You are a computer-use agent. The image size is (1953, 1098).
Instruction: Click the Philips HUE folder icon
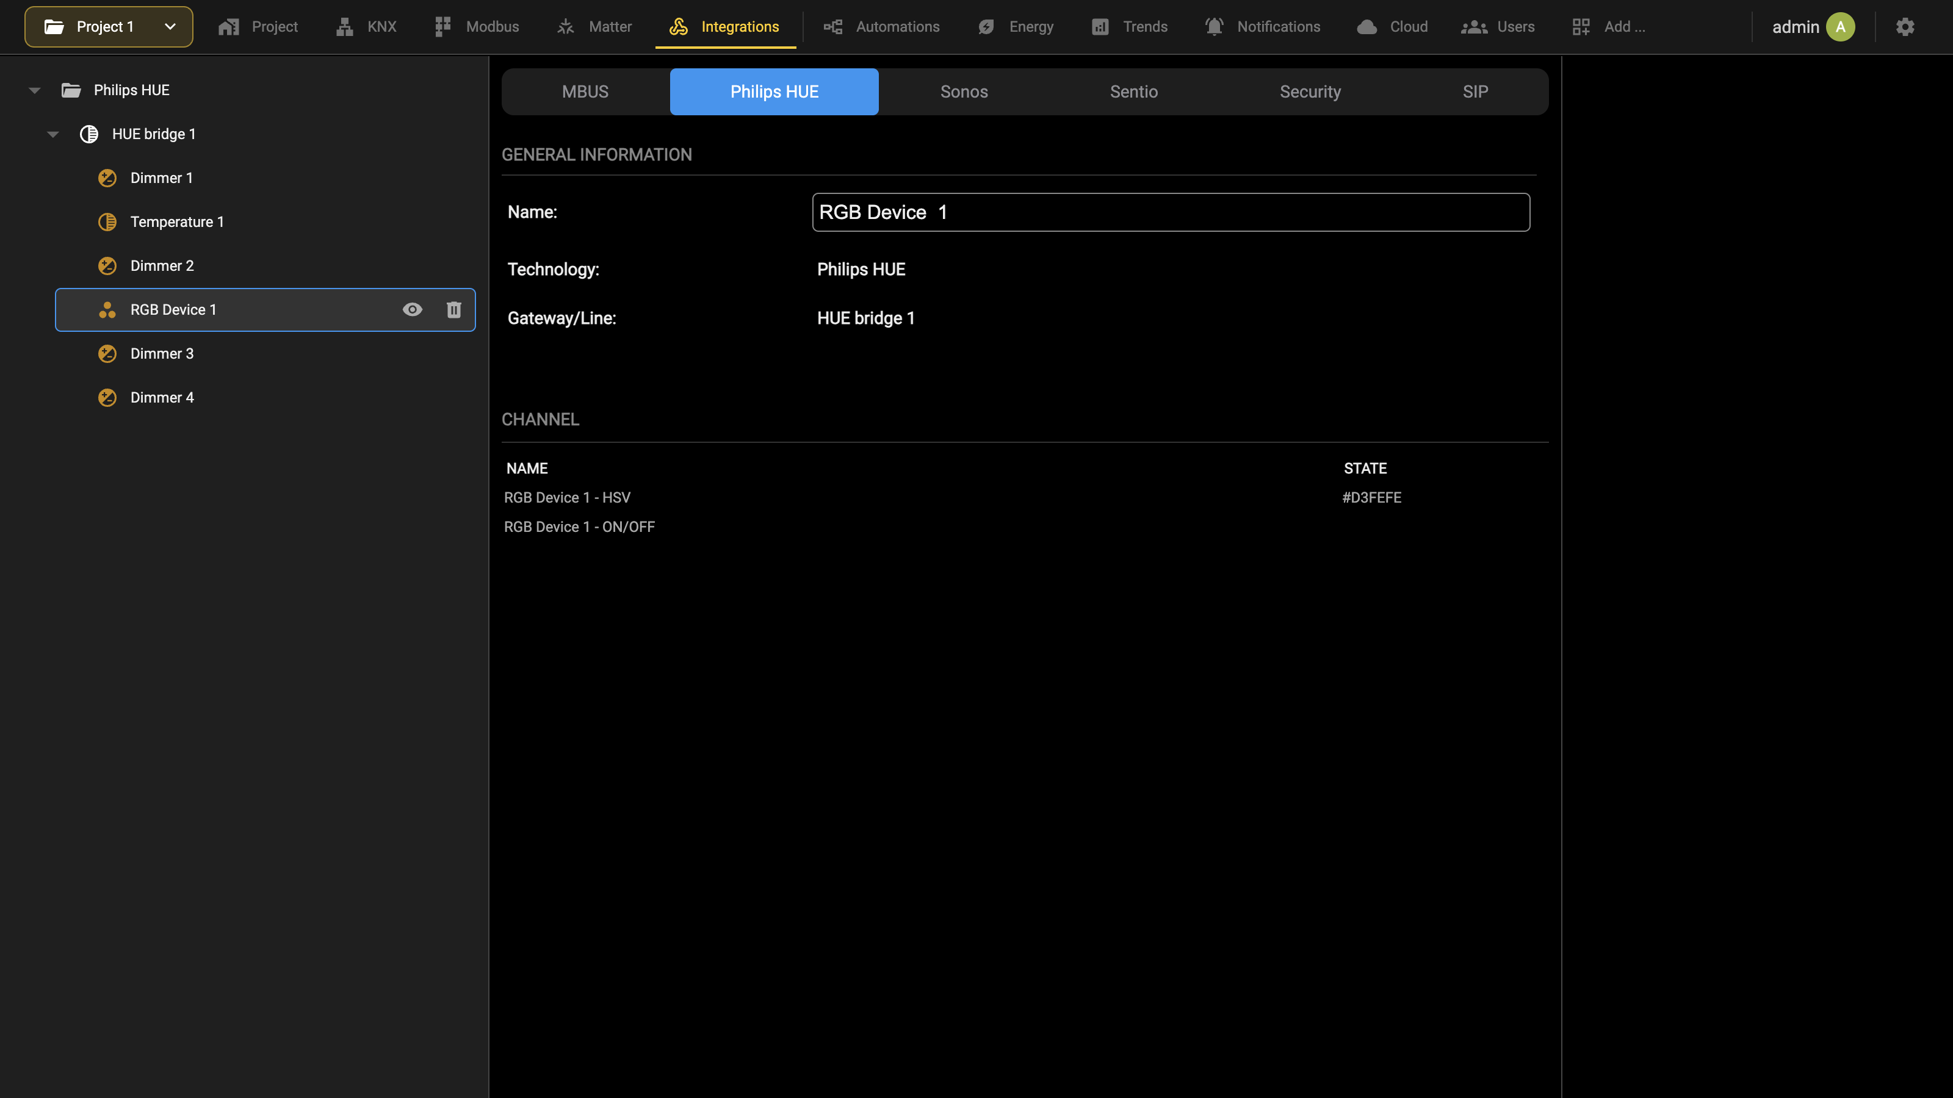(71, 90)
